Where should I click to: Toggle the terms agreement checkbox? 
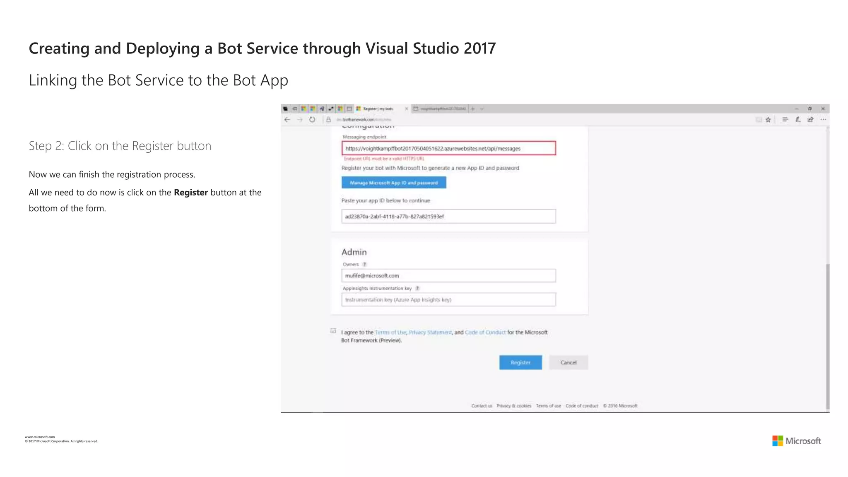coord(333,331)
